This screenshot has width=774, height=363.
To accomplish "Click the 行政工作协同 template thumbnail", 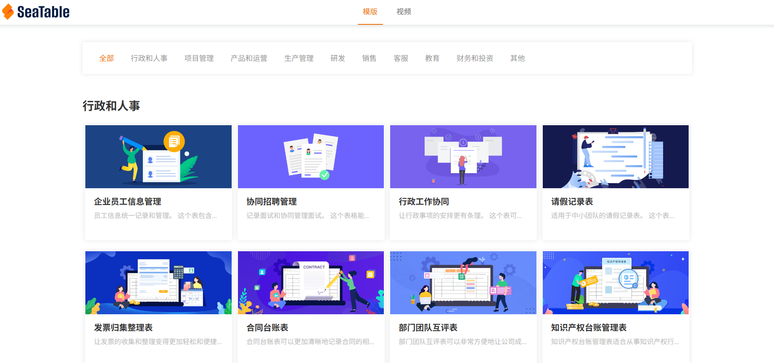I will (463, 157).
